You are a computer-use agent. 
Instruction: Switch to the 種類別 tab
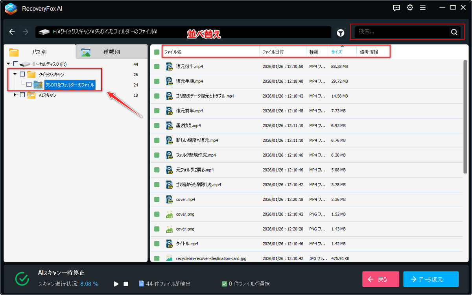(x=112, y=52)
